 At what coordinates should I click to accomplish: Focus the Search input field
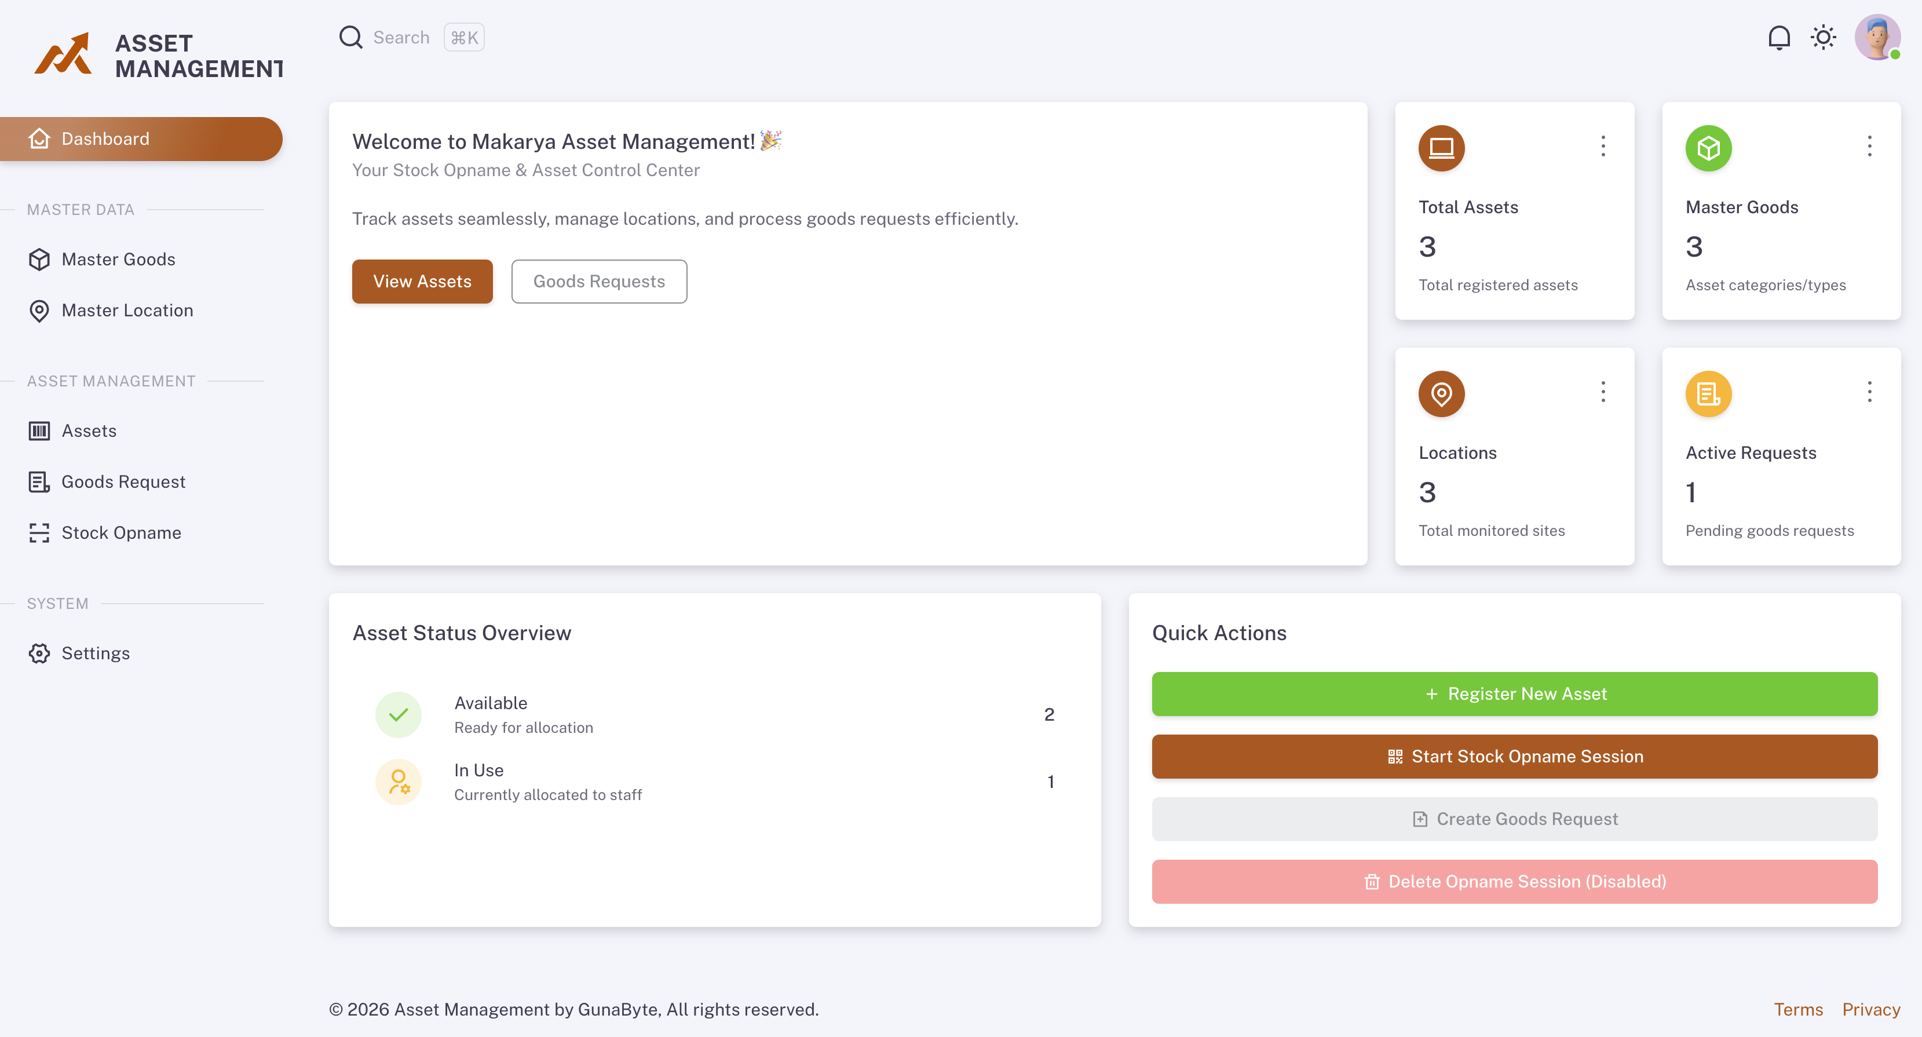click(x=401, y=37)
